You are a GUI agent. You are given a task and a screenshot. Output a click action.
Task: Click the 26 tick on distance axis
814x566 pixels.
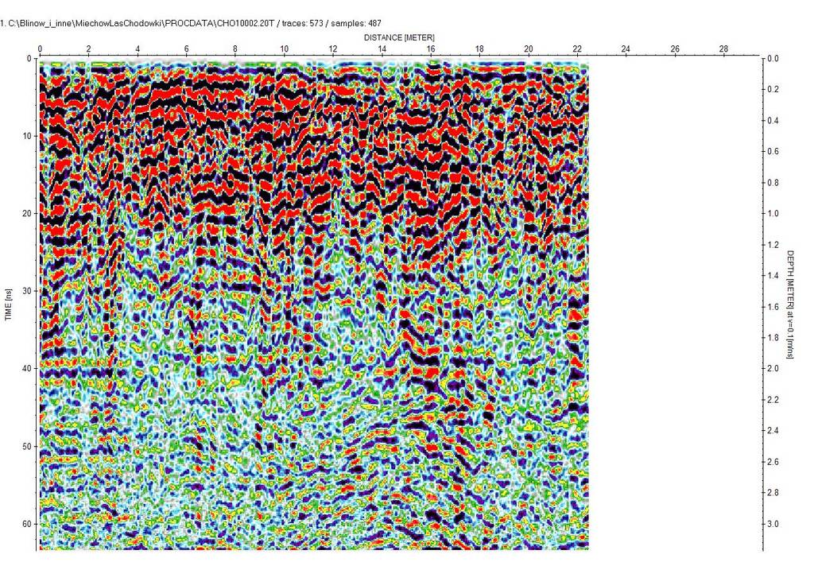[x=675, y=49]
